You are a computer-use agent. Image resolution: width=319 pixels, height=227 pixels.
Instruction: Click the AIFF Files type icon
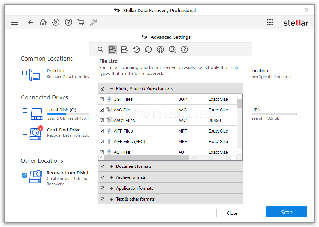click(x=109, y=131)
